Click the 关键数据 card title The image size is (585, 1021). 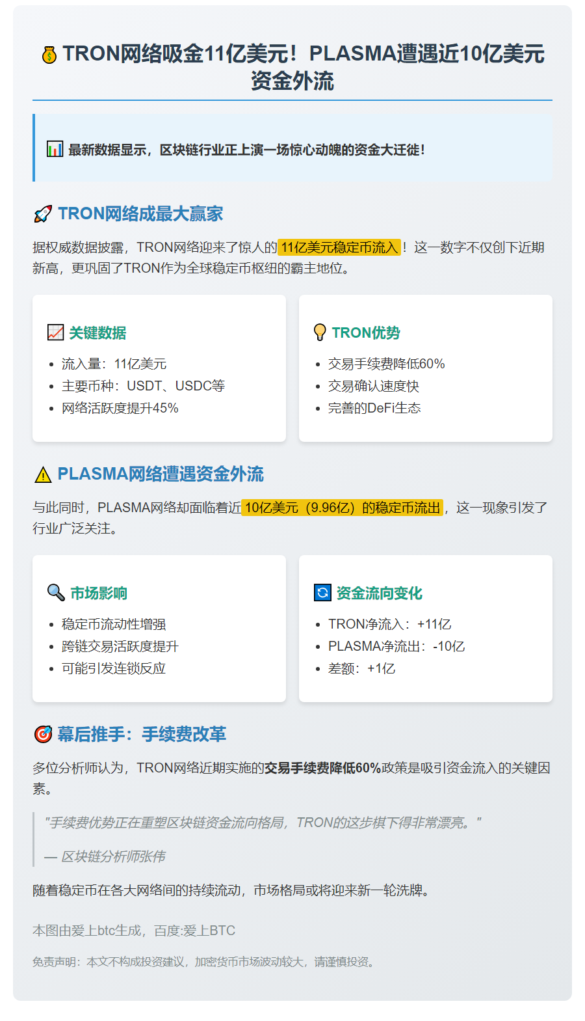click(x=97, y=333)
